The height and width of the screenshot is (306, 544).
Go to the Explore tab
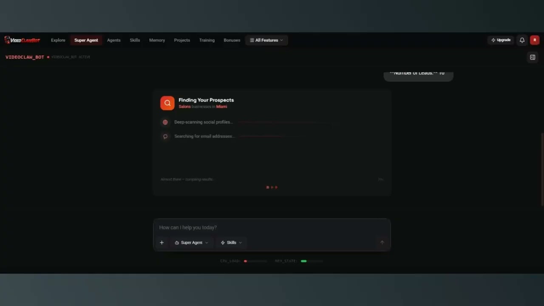tap(58, 40)
